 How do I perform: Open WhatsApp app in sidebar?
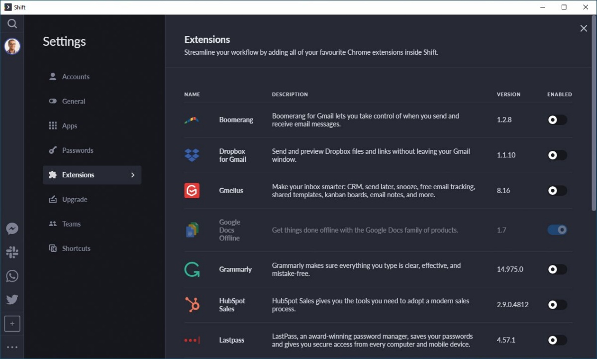[12, 276]
